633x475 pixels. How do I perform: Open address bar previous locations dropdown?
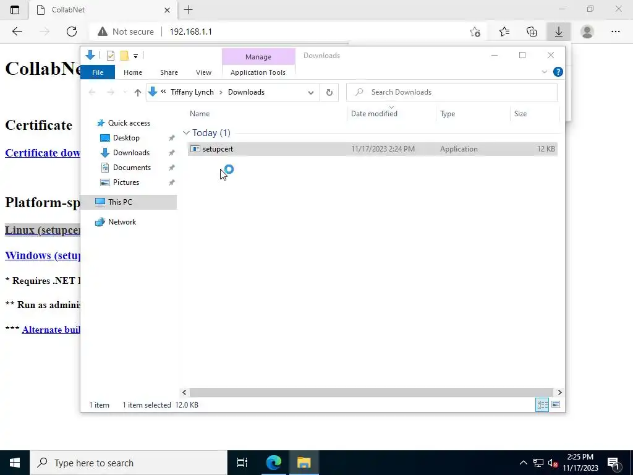(310, 93)
